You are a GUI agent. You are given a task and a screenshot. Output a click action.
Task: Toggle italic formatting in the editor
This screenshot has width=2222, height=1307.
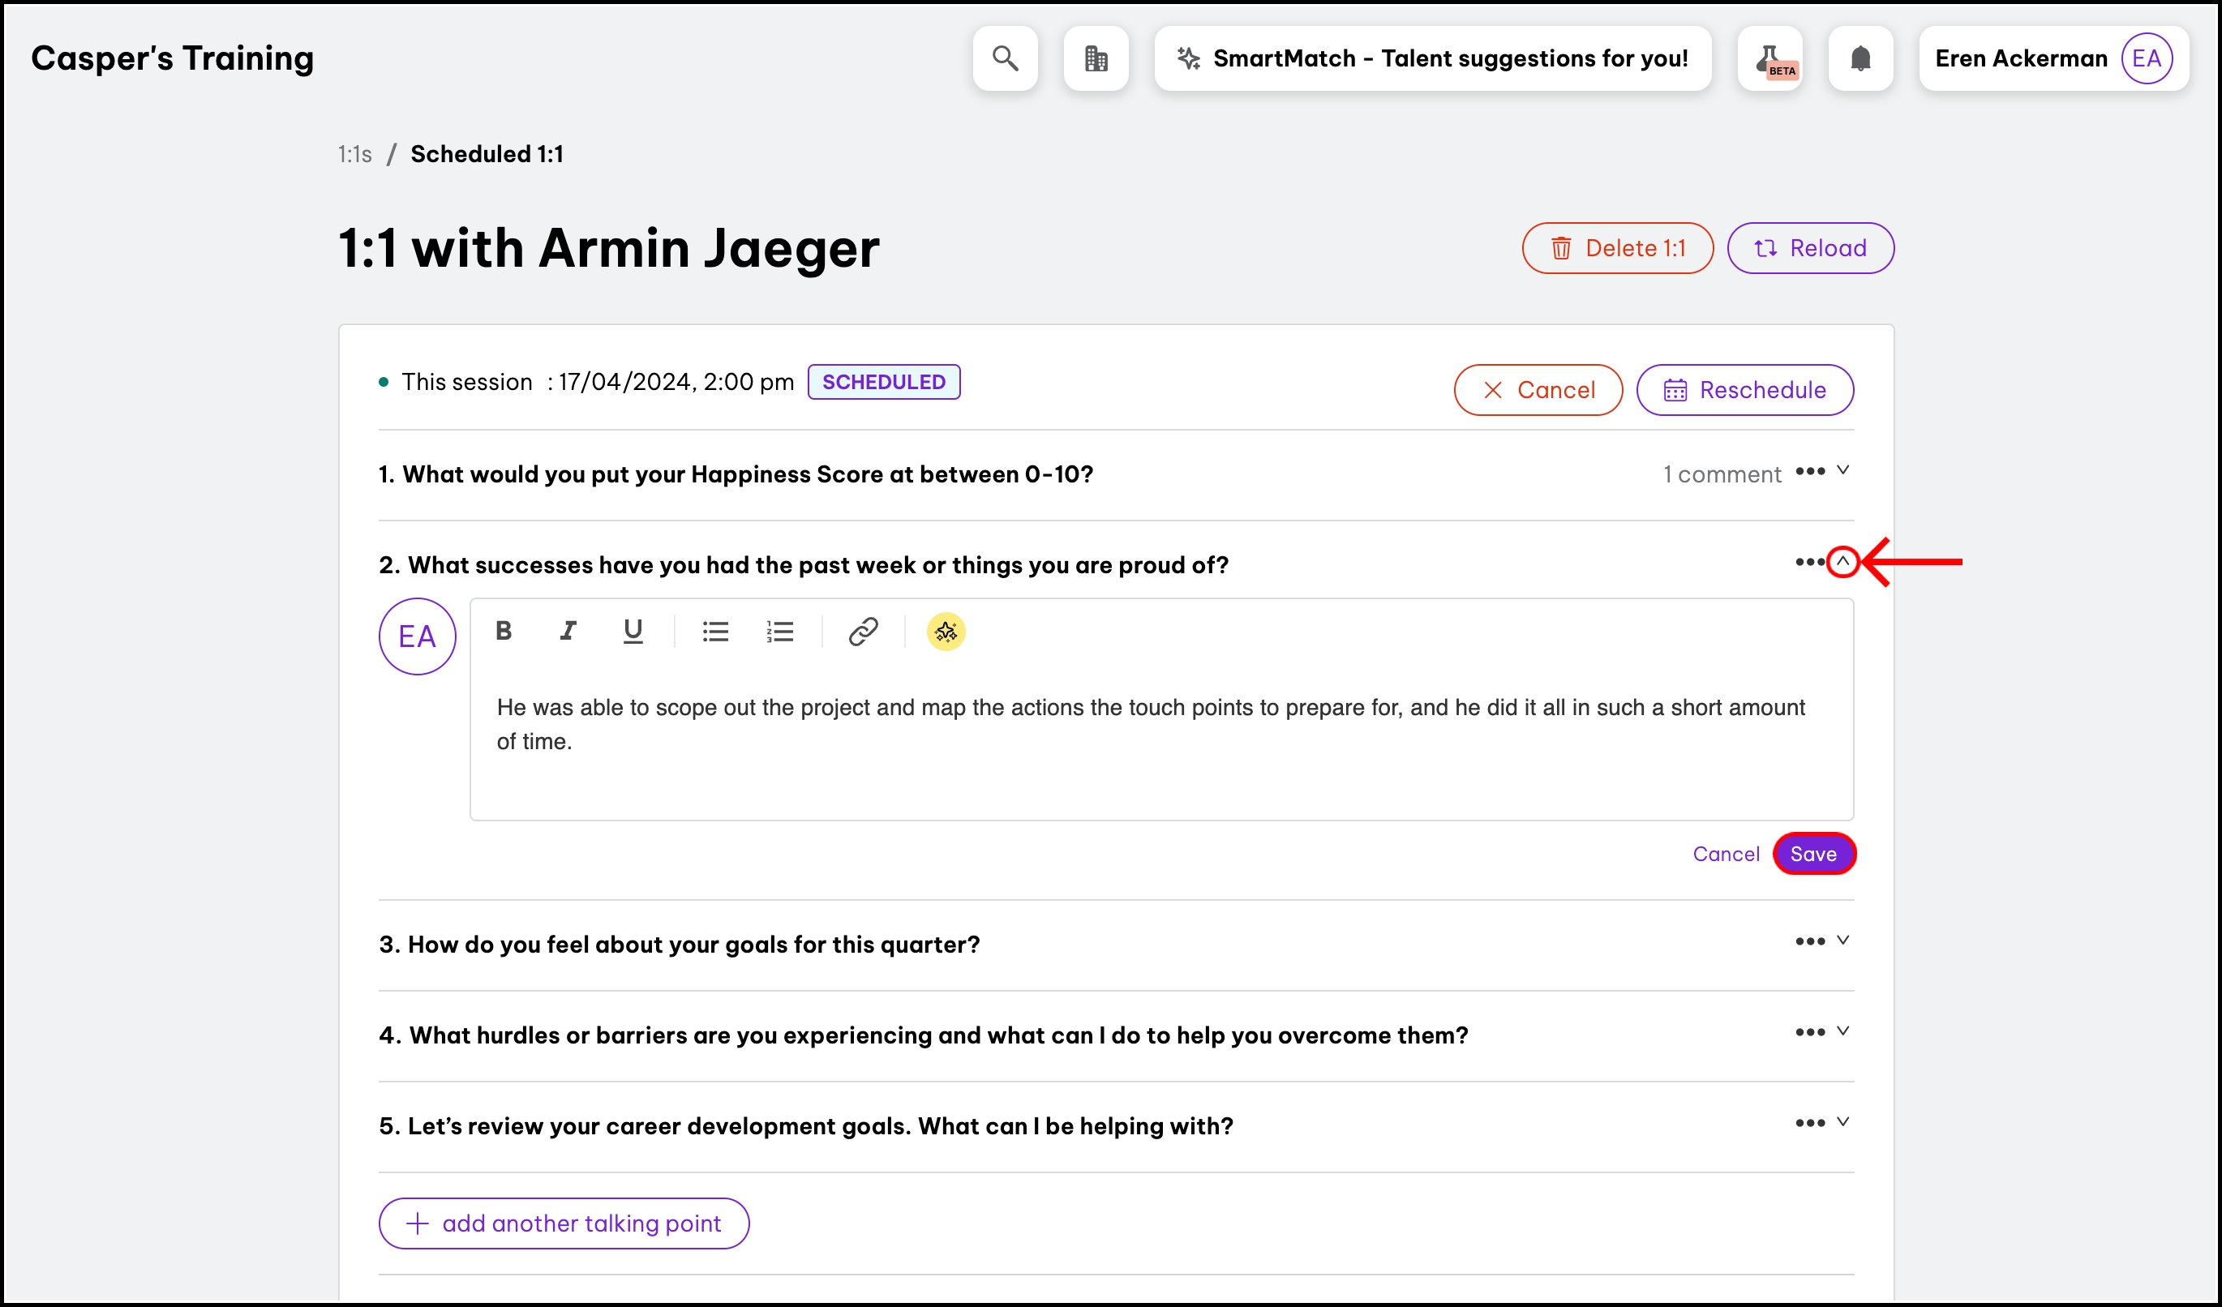[568, 631]
